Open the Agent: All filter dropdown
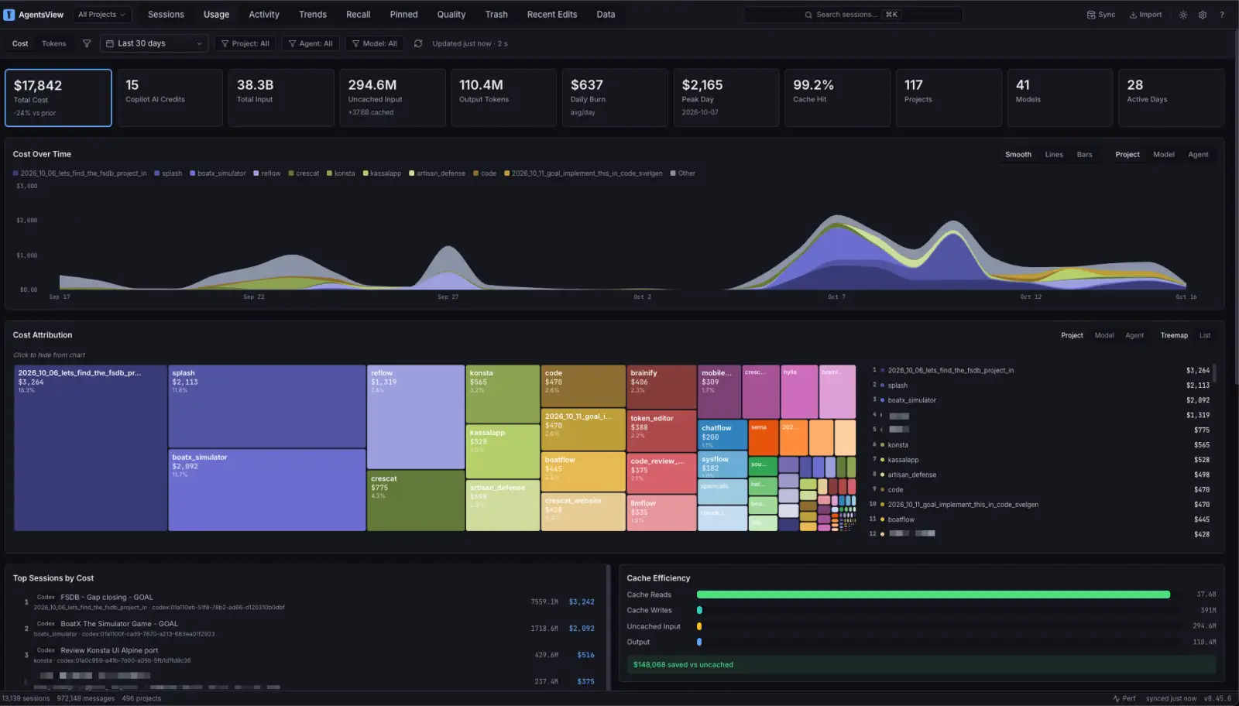Screen dimensions: 1239x706 [x=311, y=43]
